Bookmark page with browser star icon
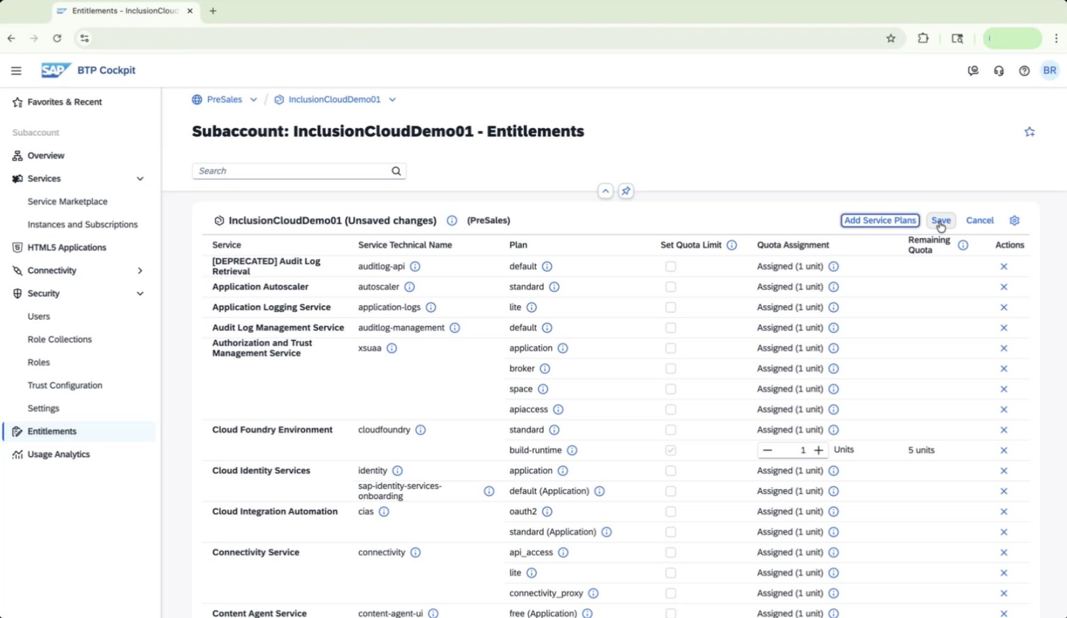 click(891, 39)
